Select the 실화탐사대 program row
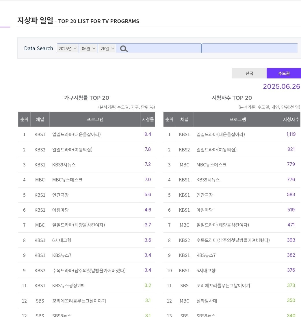The width and height of the screenshot is (301, 317). pos(207,301)
